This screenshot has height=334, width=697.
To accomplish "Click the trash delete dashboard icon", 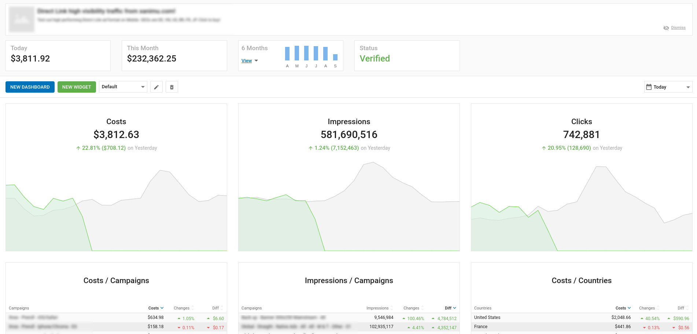I will pyautogui.click(x=172, y=87).
